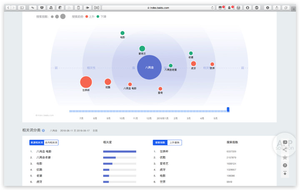Click 电影 in the left related list
The width and height of the screenshot is (300, 190).
coord(39,164)
